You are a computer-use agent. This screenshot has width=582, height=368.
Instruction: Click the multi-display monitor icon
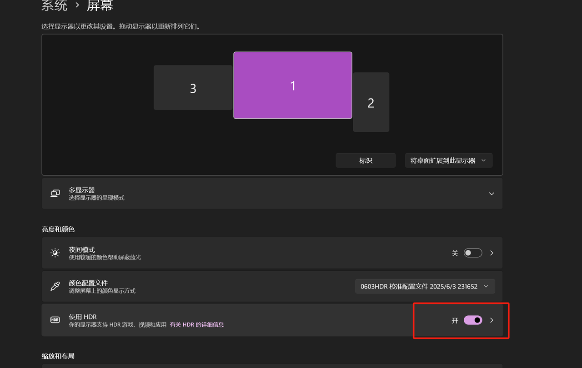tap(55, 193)
